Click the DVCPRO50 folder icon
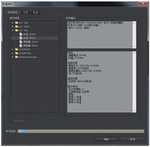The height and width of the screenshot is (147, 150). click(16, 49)
